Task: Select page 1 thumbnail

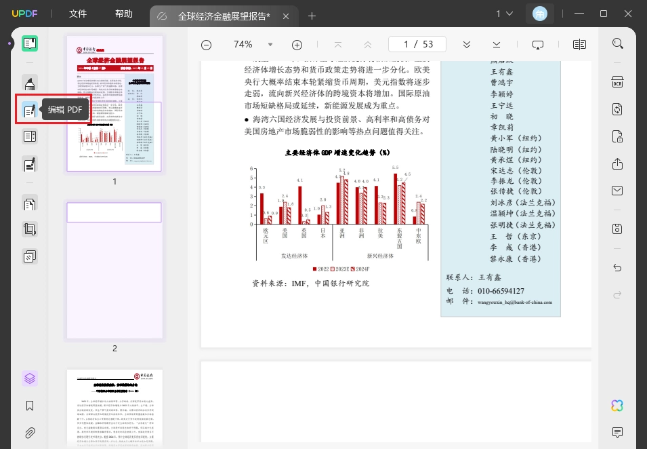Action: pos(114,103)
